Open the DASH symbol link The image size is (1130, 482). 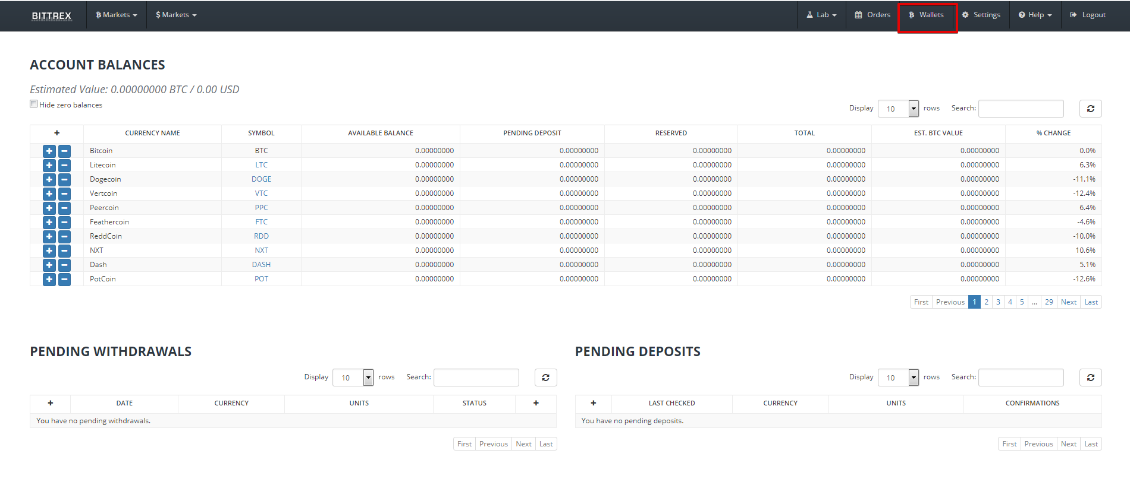[x=261, y=265]
